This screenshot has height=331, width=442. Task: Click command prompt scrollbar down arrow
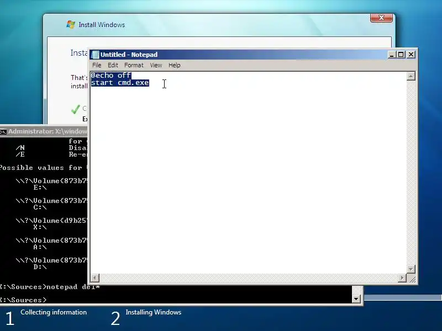[x=356, y=299]
